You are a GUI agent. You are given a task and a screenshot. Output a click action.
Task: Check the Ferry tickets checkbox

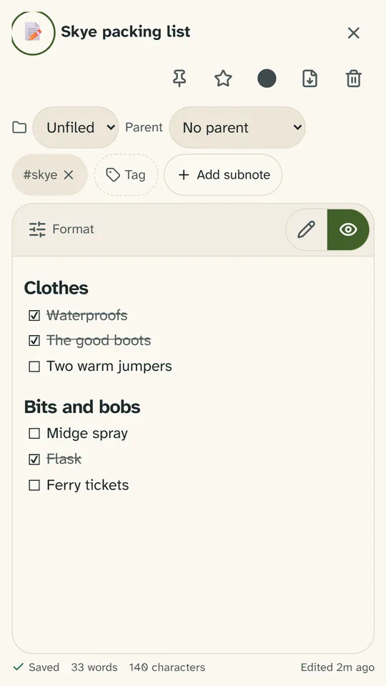(x=34, y=485)
